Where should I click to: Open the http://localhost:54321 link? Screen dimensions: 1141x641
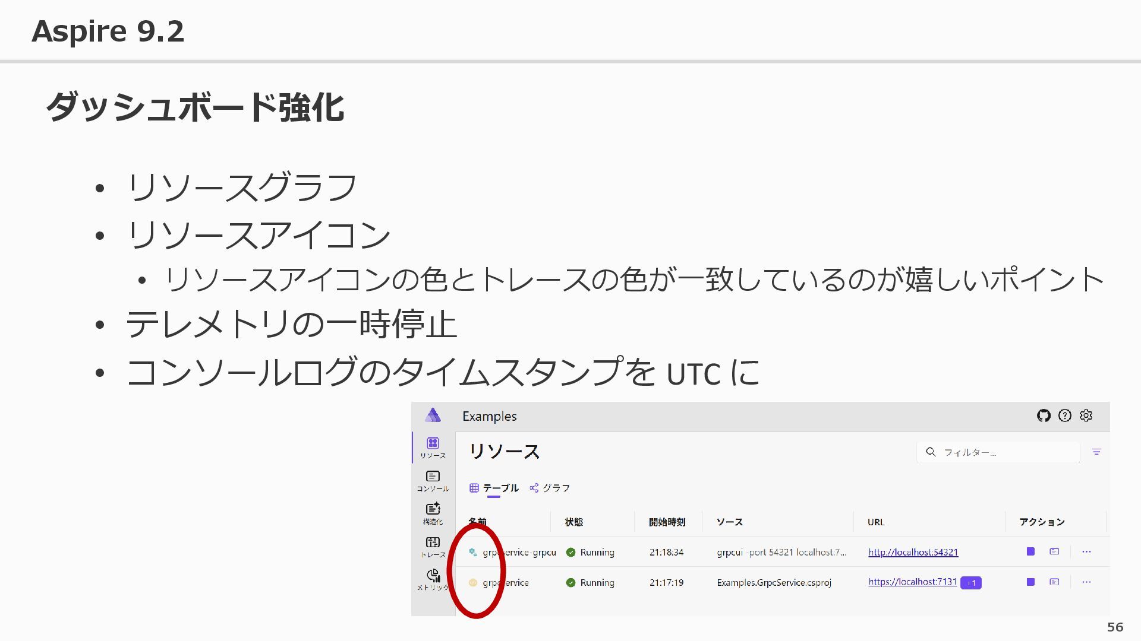[x=913, y=552]
